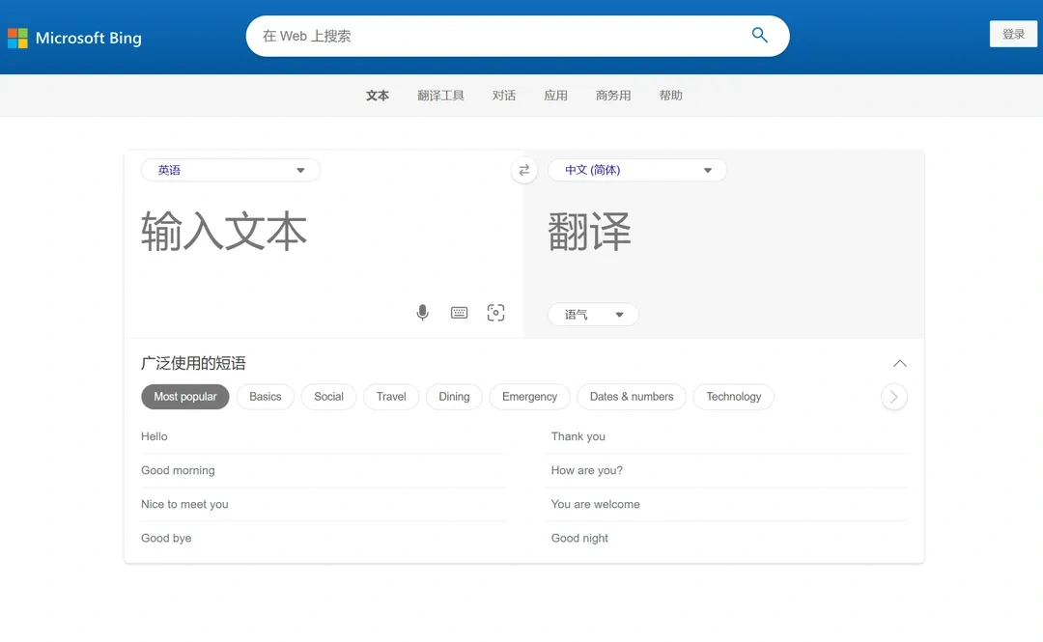Open the target language dropdown showing 中文 (简体)
Viewport: 1043px width, 642px height.
tap(636, 170)
